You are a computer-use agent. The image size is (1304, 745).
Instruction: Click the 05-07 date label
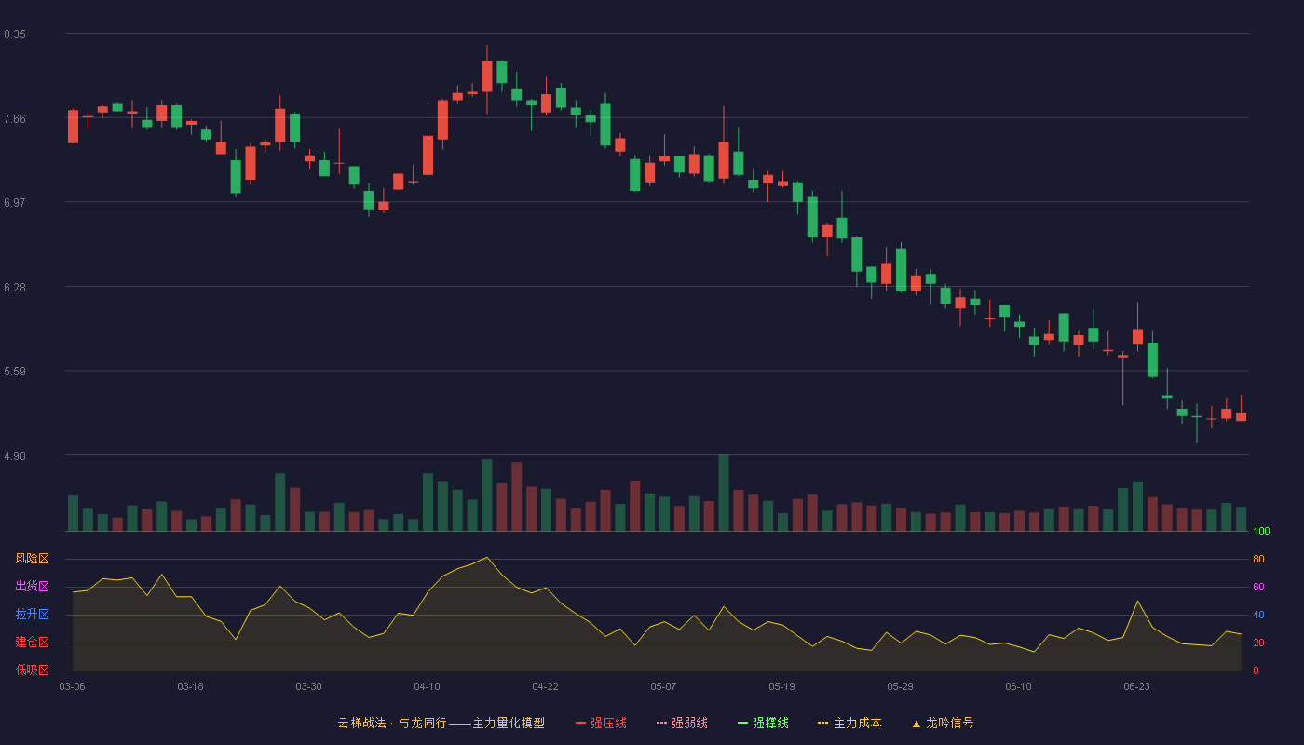tap(663, 686)
